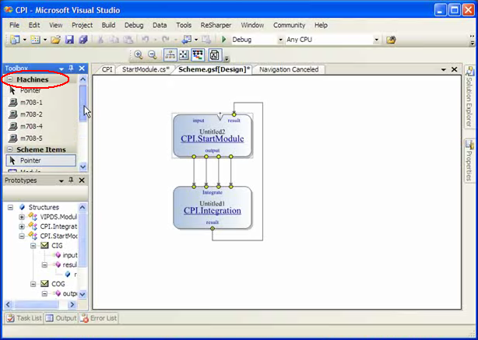
Task: Click the Save All icon
Action: pos(83,40)
